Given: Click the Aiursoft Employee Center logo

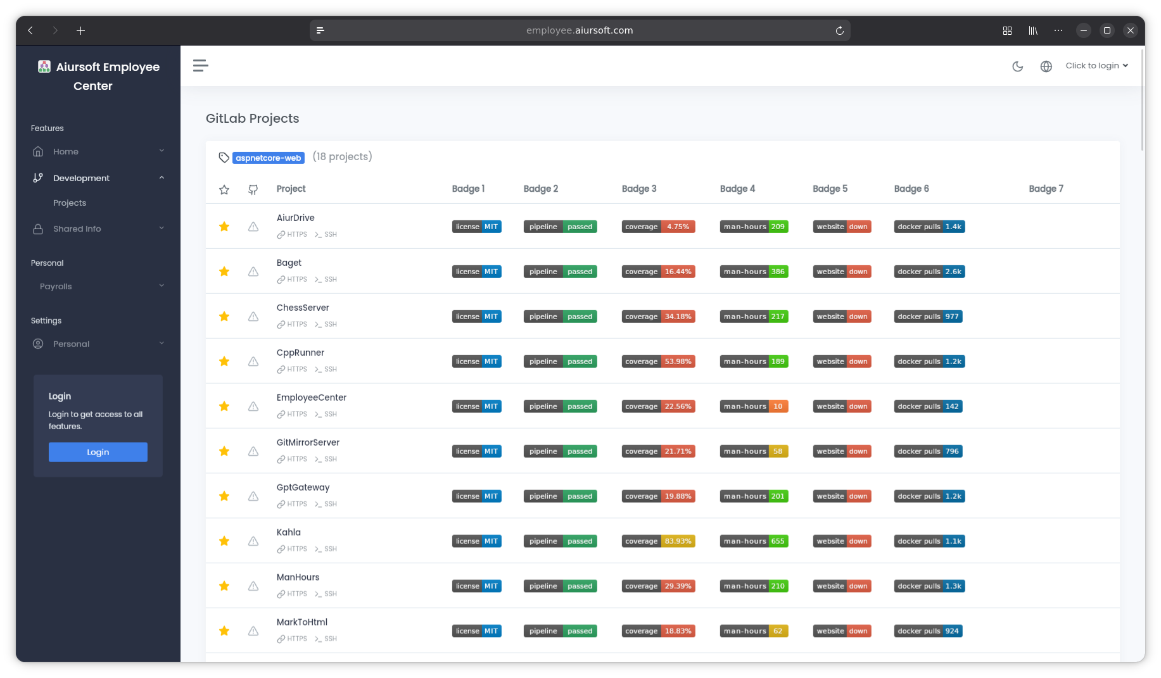Looking at the screenshot, I should tap(44, 67).
